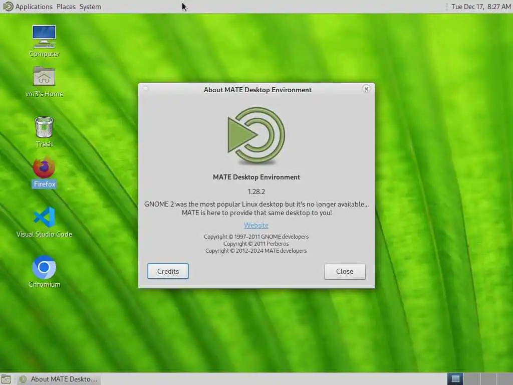
Task: Select the Chromium desktop icon
Action: (x=44, y=272)
